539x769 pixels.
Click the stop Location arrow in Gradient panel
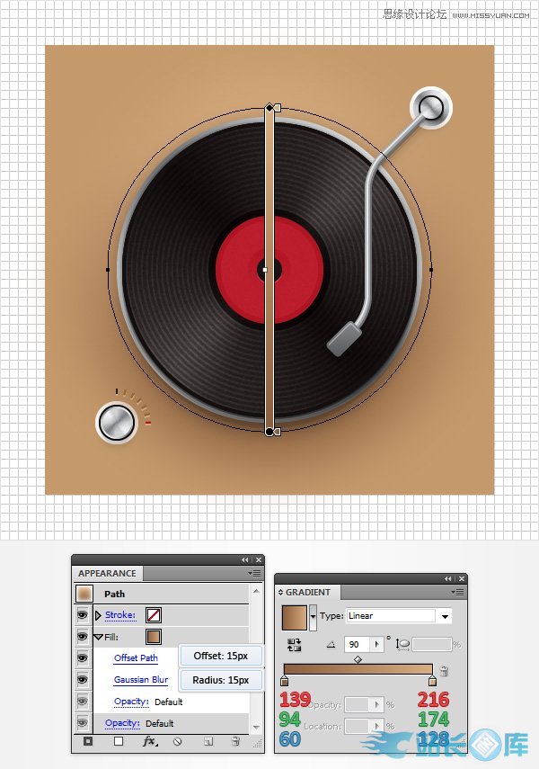(x=376, y=725)
